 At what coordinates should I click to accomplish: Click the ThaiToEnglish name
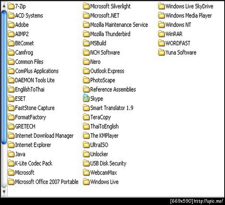click(105, 127)
